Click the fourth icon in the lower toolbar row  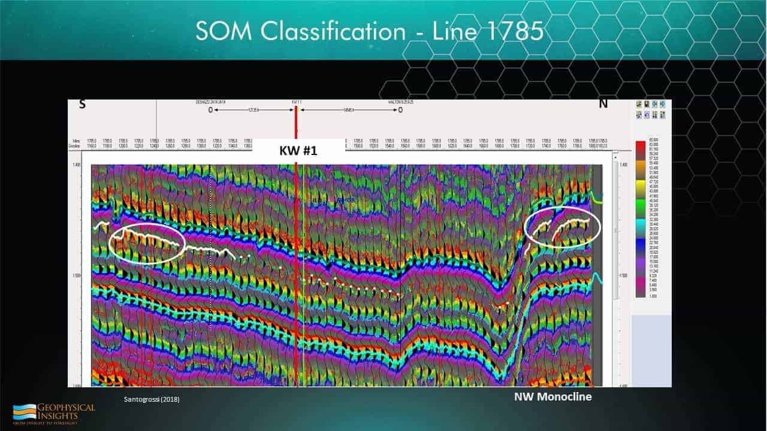tap(662, 116)
